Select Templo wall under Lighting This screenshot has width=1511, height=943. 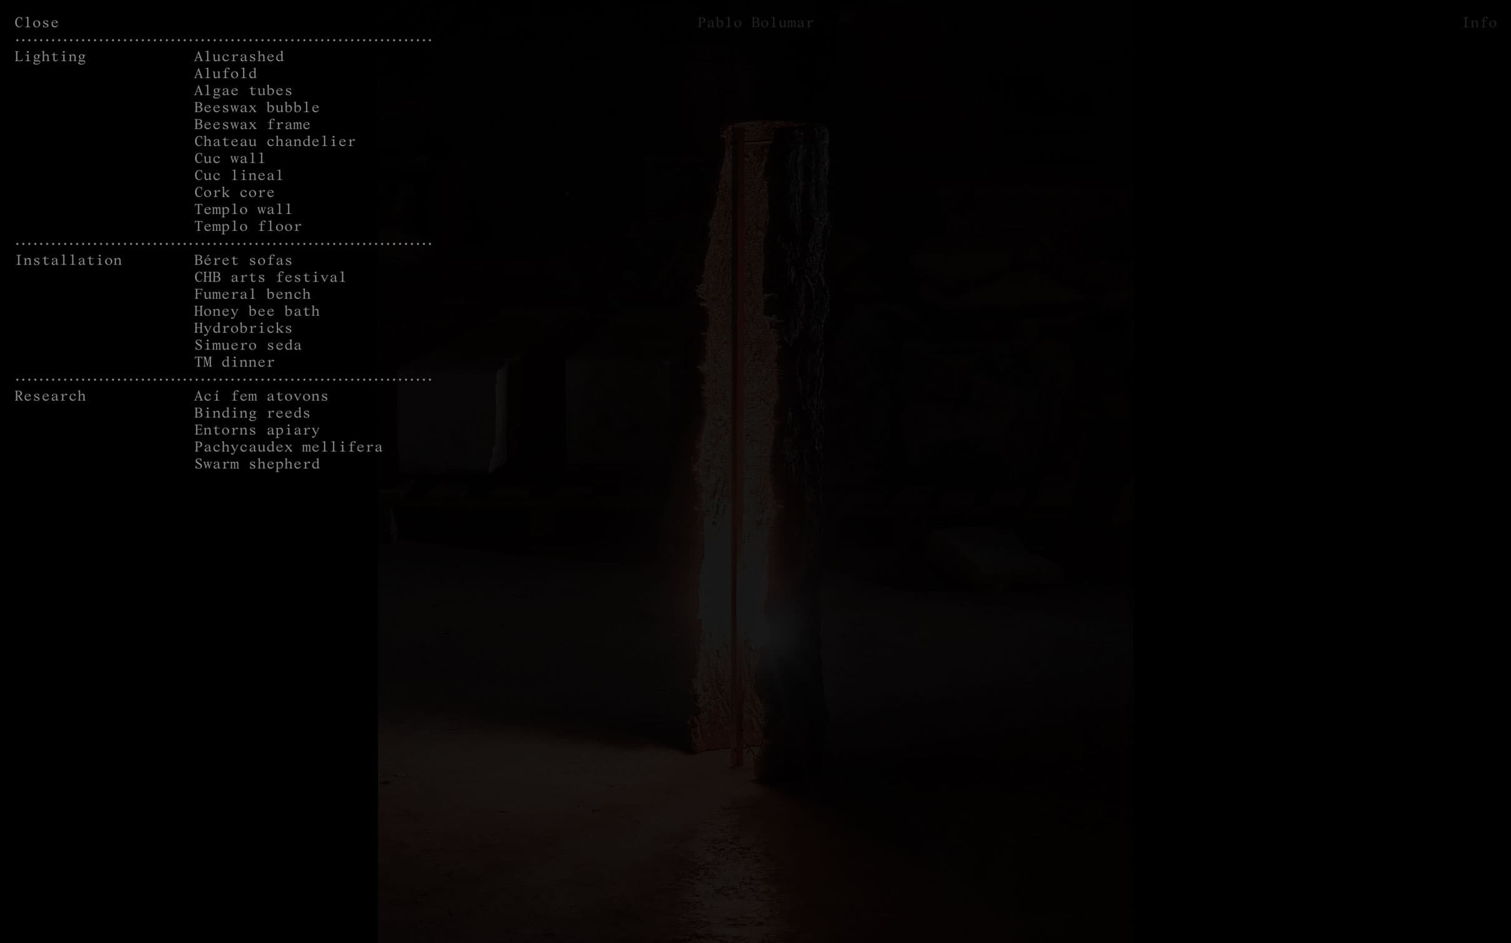[243, 209]
